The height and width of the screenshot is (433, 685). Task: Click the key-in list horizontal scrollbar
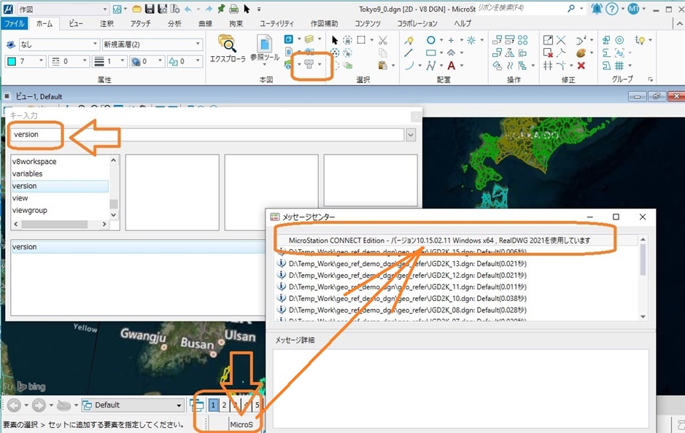60,225
